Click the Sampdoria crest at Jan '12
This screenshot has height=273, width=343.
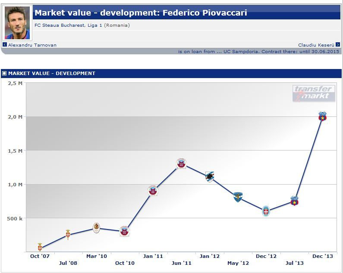(x=210, y=176)
